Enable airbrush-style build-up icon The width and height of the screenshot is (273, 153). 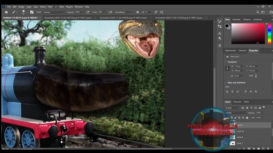coord(110,12)
